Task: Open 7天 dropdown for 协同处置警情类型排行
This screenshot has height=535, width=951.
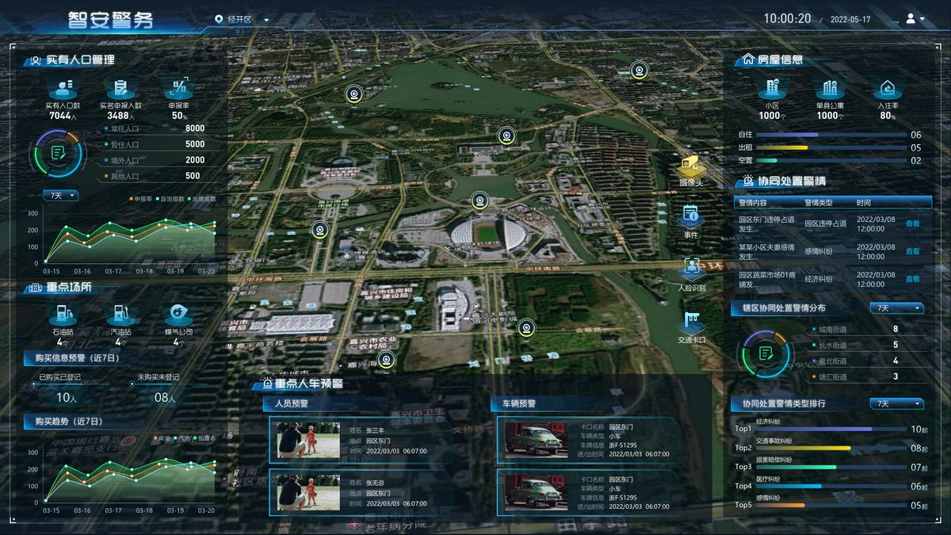Action: (896, 403)
